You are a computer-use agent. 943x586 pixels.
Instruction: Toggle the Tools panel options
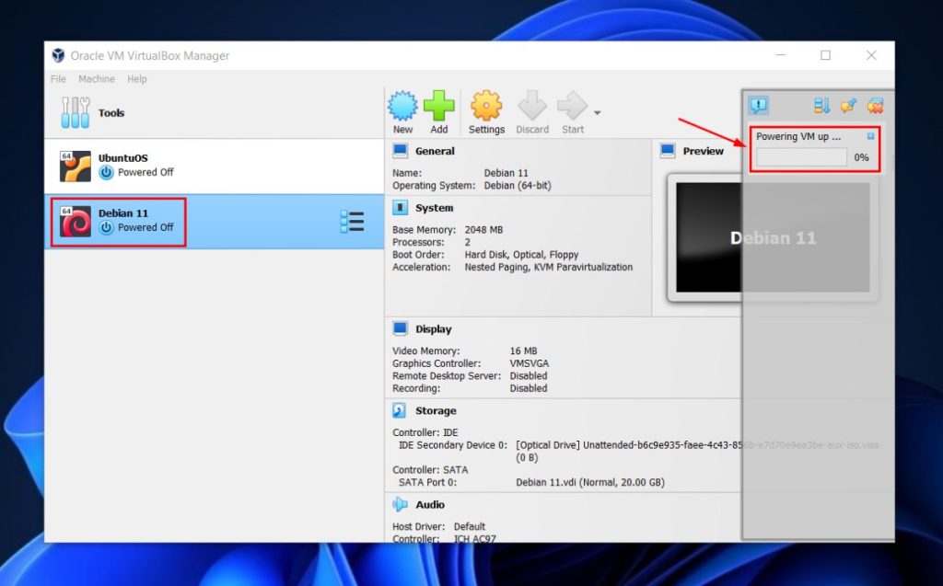[76, 112]
